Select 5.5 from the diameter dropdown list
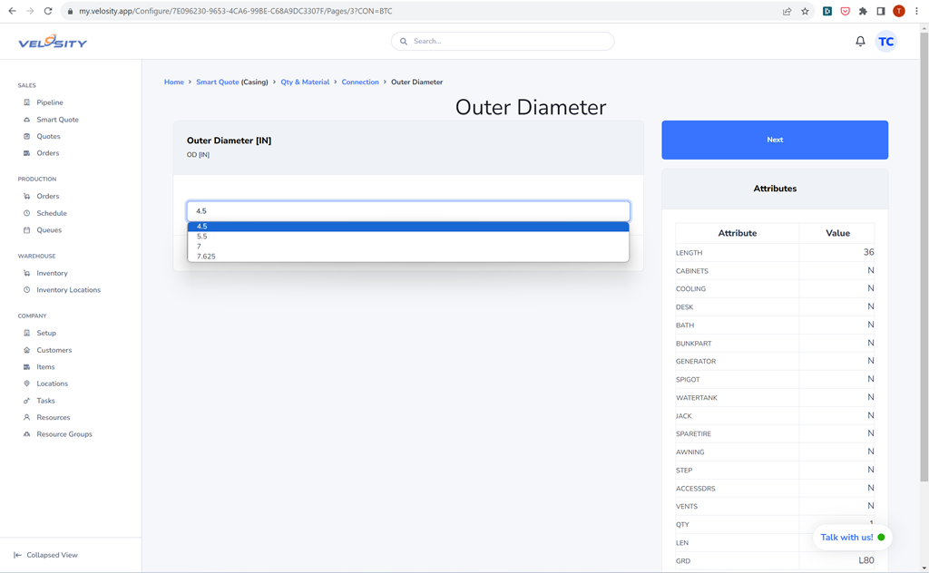The image size is (929, 573). tap(202, 237)
